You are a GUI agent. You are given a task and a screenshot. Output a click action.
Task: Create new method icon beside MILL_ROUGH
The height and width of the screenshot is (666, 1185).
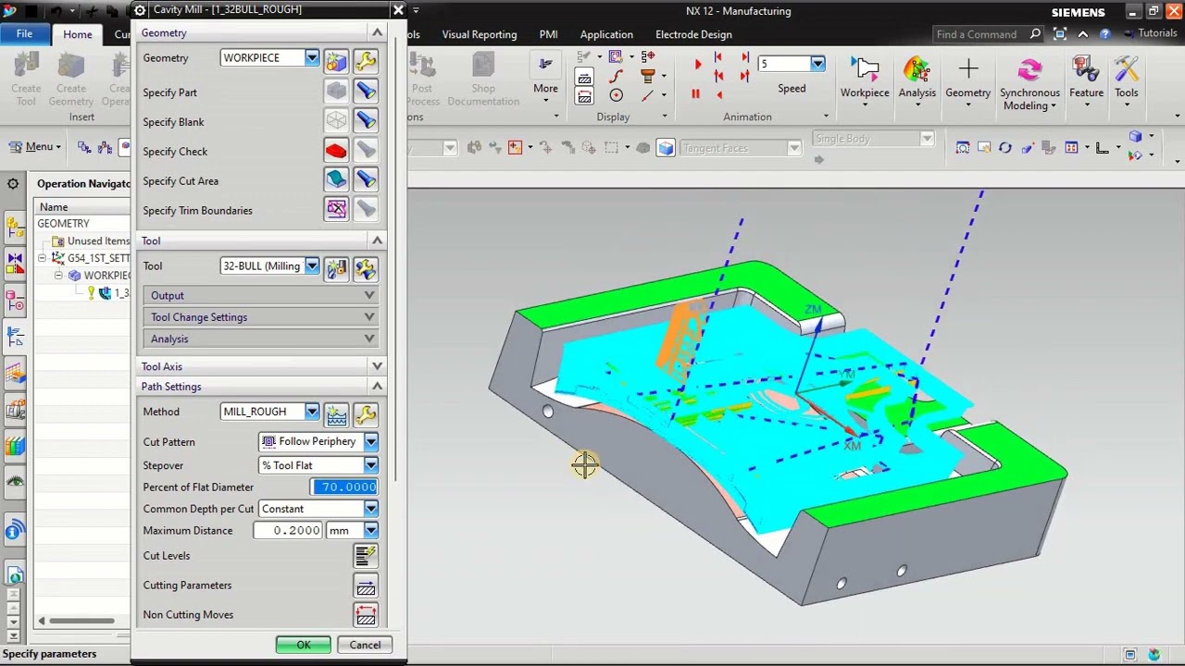coord(336,414)
